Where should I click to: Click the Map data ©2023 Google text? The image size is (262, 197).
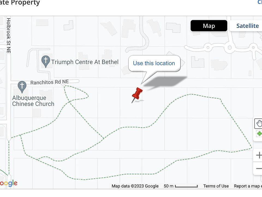[135, 186]
